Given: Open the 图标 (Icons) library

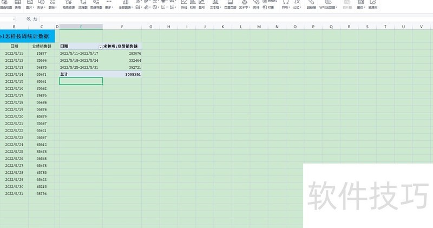Looking at the screenshot, I should click(x=53, y=4).
